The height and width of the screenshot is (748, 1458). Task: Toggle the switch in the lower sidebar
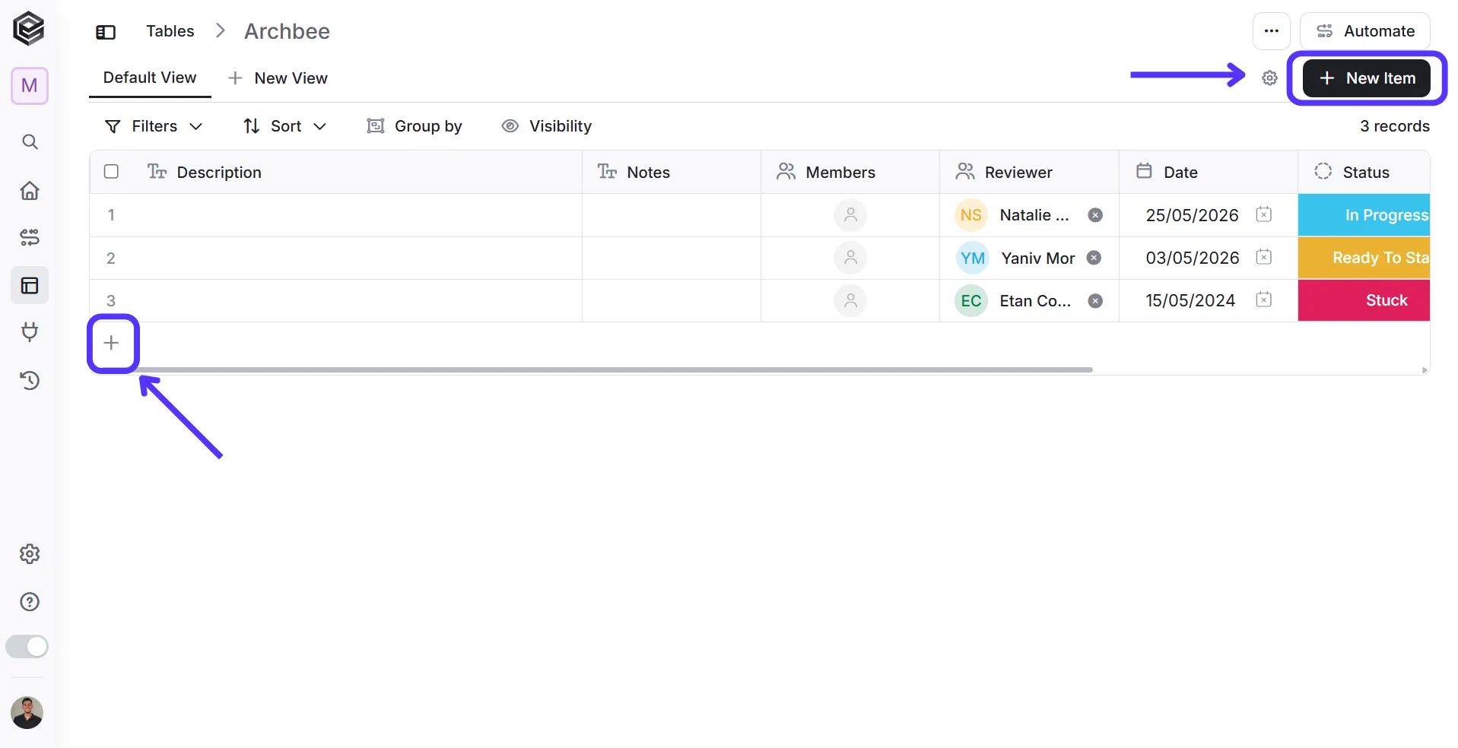(27, 647)
